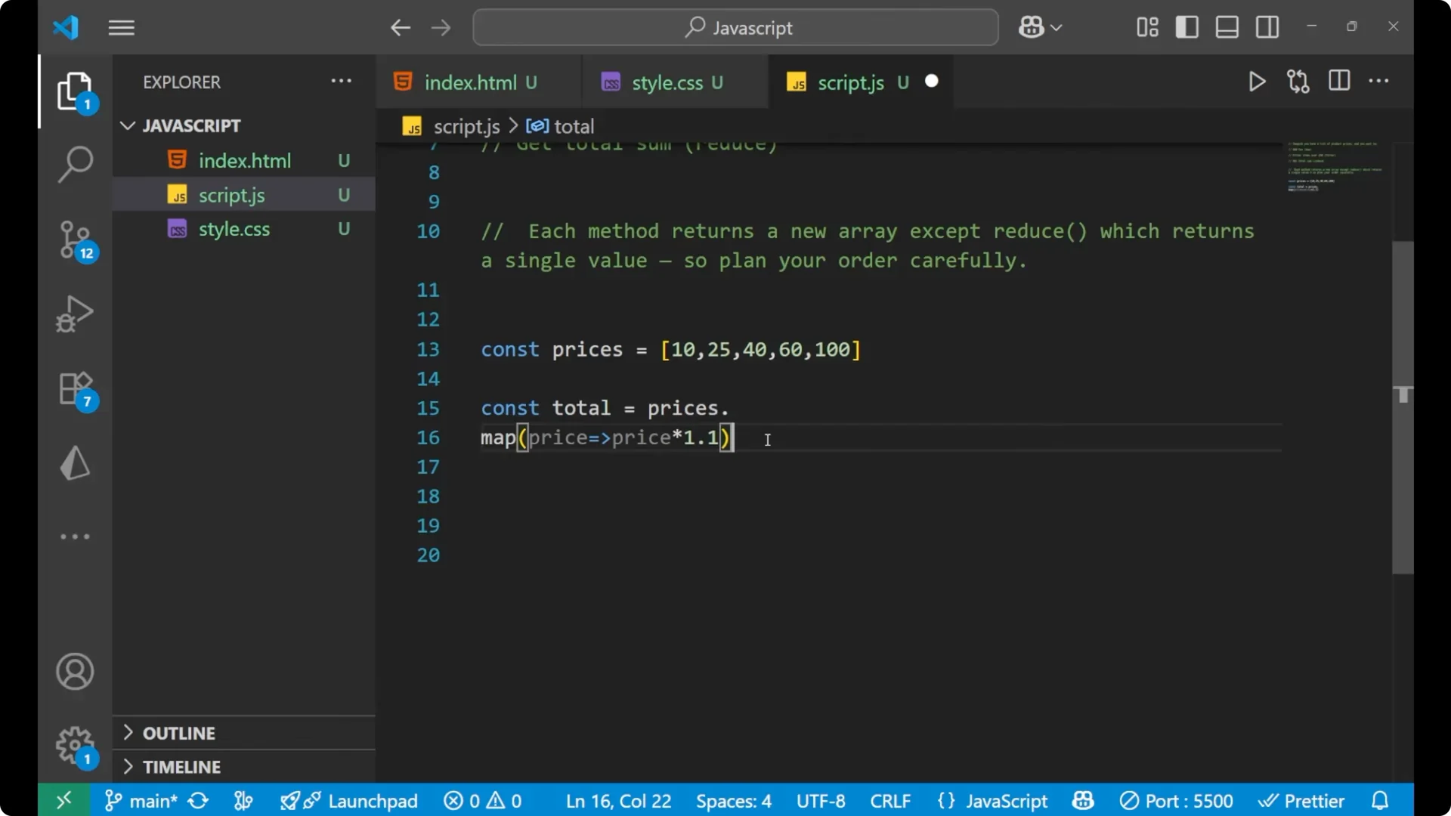Open the hamburger menu
Viewport: 1451px width, 816px height.
click(121, 27)
